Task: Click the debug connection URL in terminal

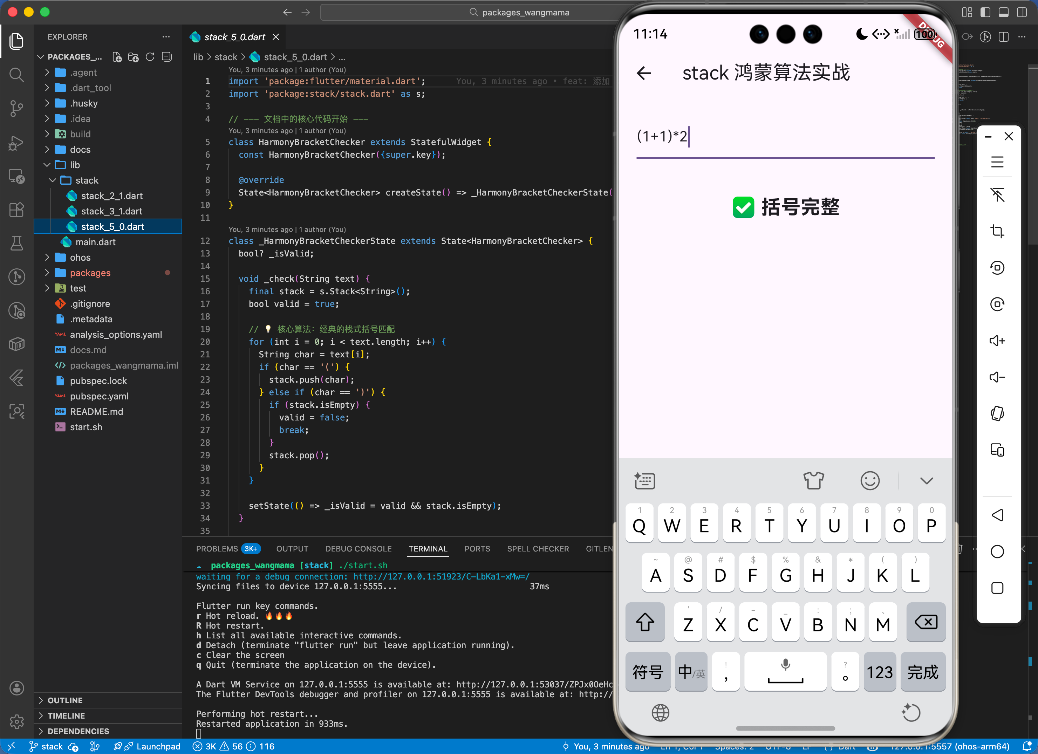Action: pos(441,576)
